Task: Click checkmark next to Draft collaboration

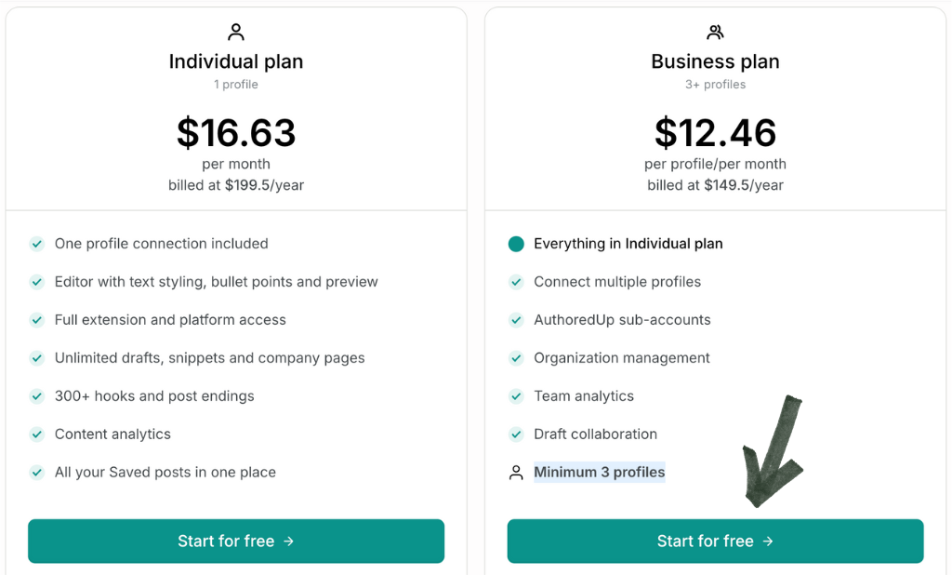Action: [x=516, y=435]
